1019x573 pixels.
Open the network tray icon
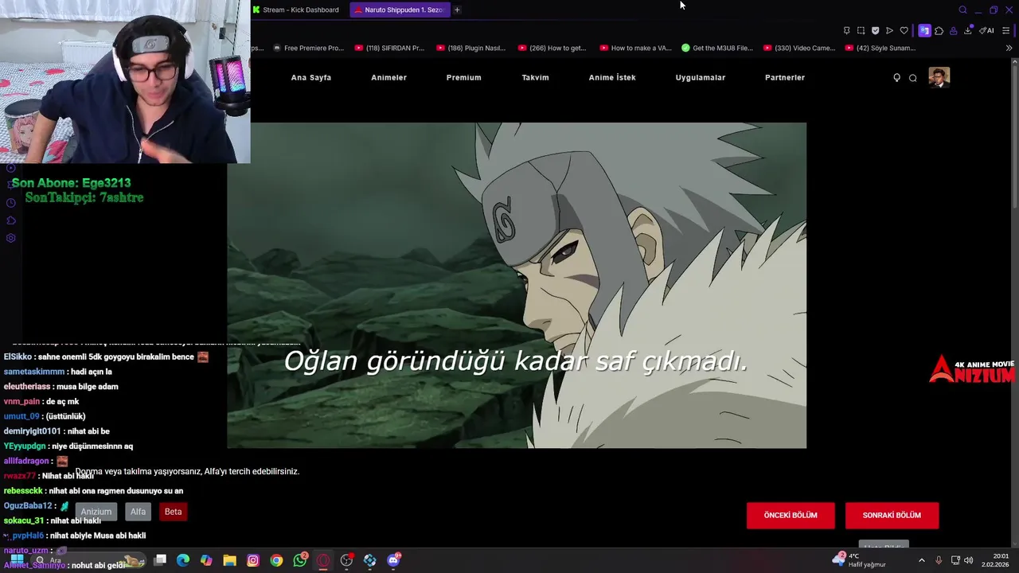955,560
